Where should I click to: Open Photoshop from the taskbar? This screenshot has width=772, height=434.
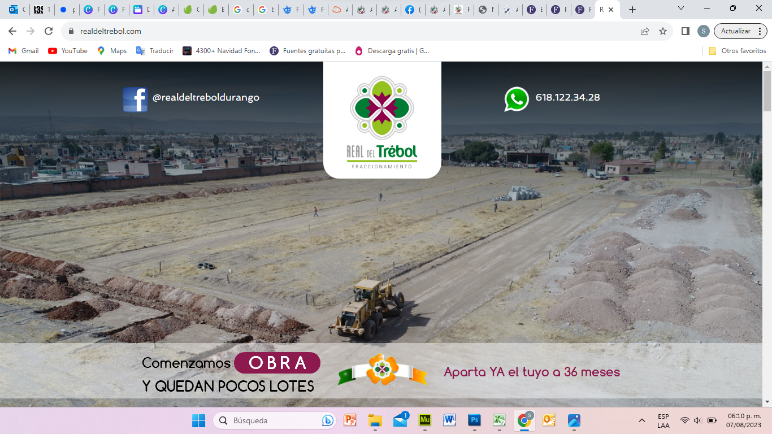tap(474, 420)
